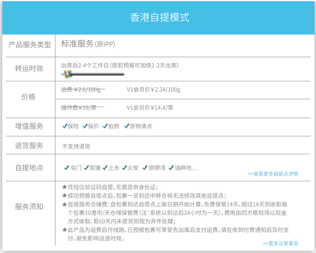This screenshot has height=253, width=316.
Task: Click the 上水 pickup location label
Action: pos(114,168)
